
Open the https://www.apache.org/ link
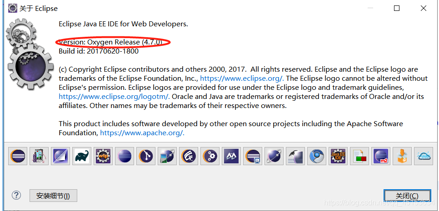pyautogui.click(x=142, y=133)
